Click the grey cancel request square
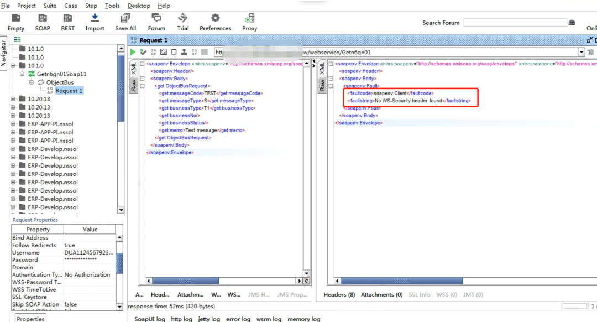 tap(205, 52)
